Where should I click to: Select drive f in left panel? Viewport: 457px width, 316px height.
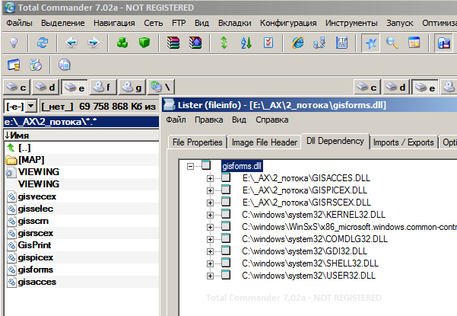coord(103,87)
